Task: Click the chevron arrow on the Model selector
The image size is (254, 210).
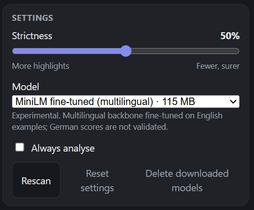Action: click(x=233, y=102)
